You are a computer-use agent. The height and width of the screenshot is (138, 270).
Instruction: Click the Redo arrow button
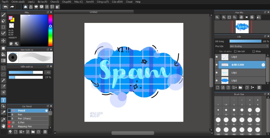click(12, 7)
